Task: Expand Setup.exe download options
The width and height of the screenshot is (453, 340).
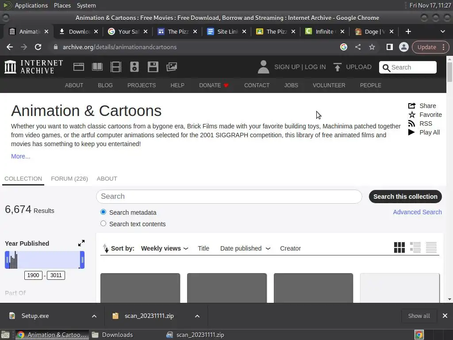Action: tap(94, 316)
